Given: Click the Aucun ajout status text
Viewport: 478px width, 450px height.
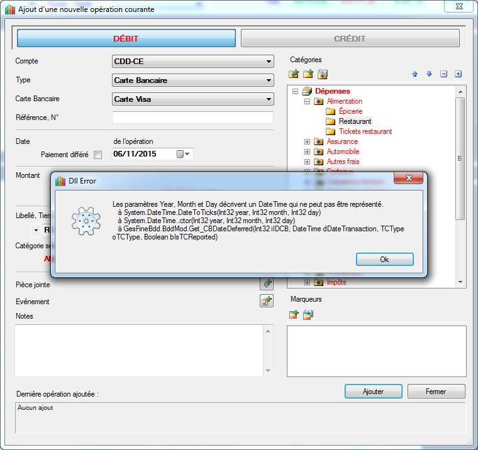Looking at the screenshot, I should 35,407.
